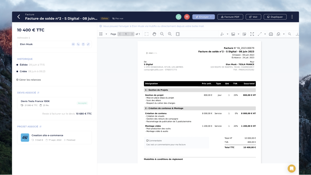Click the Facture PDF button
Viewport: 311px width, 175px height.
click(230, 17)
